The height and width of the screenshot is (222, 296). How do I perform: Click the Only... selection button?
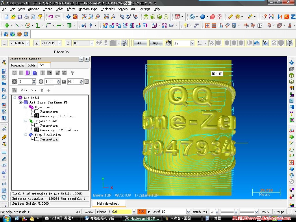[x=156, y=43]
